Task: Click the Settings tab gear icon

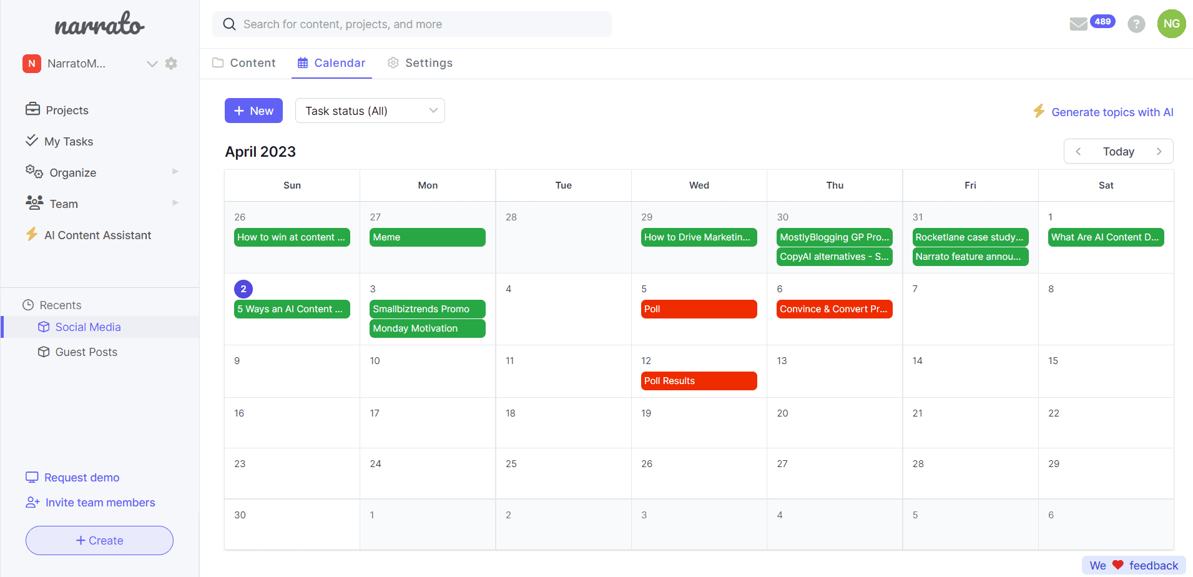Action: click(393, 62)
